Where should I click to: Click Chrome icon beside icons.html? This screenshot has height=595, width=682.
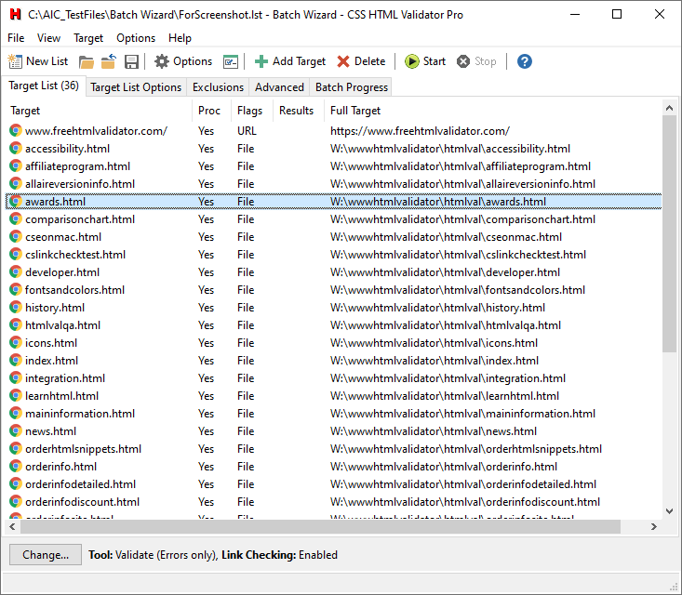point(15,342)
